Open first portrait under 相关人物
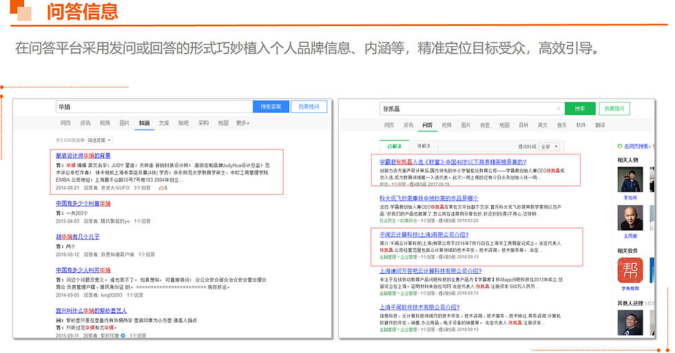Screen dimensions: 675x353 (630, 180)
